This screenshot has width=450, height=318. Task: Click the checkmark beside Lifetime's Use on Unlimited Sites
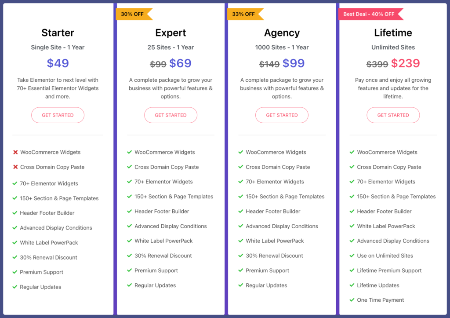point(352,256)
